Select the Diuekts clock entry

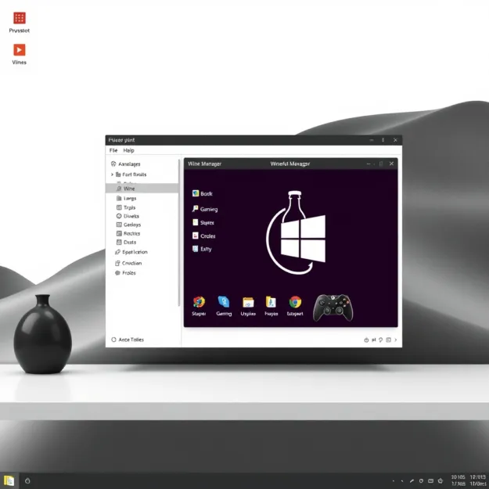(128, 216)
